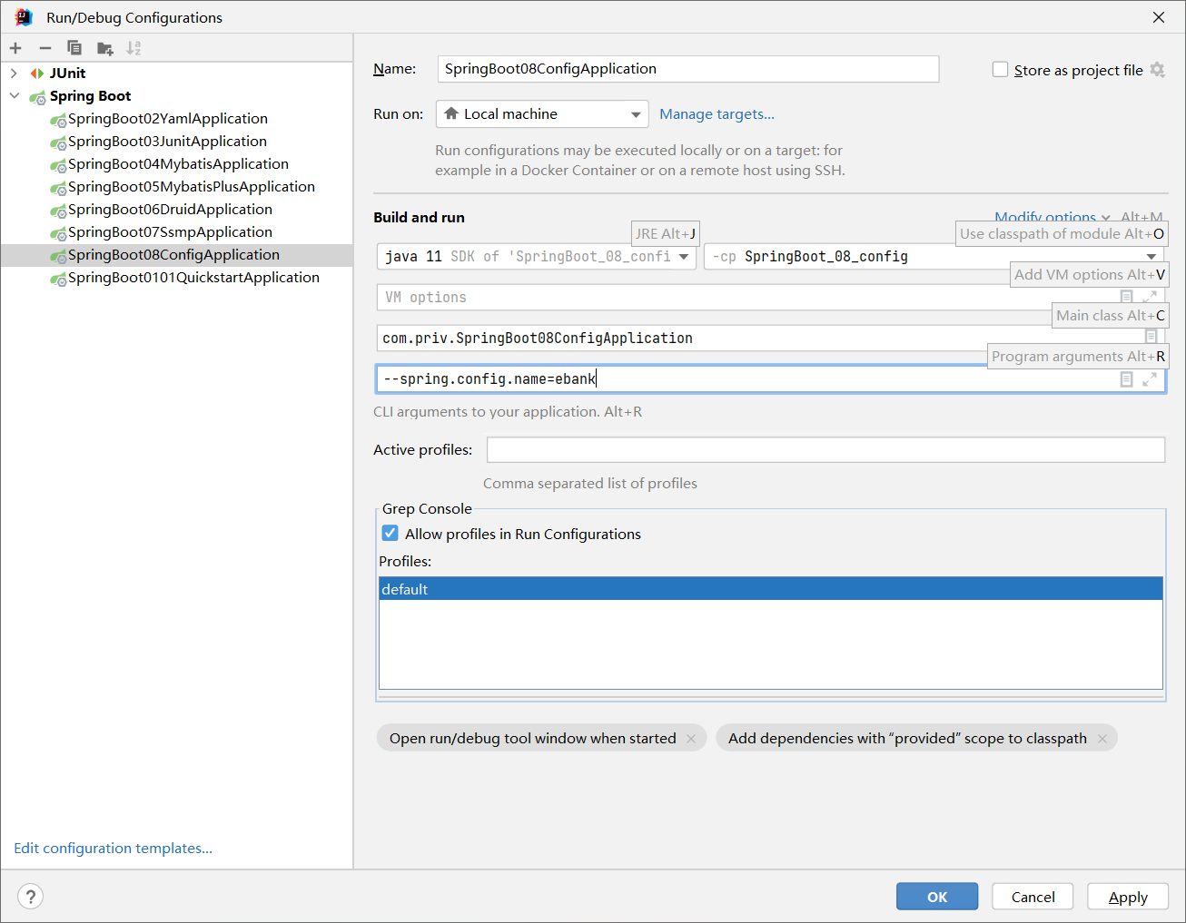
Task: Click the Cancel button
Action: click(1033, 897)
